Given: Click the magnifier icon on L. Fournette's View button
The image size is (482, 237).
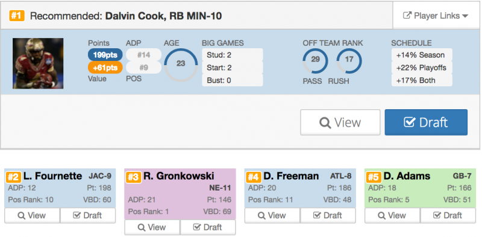Looking at the screenshot, I should click(x=21, y=215).
